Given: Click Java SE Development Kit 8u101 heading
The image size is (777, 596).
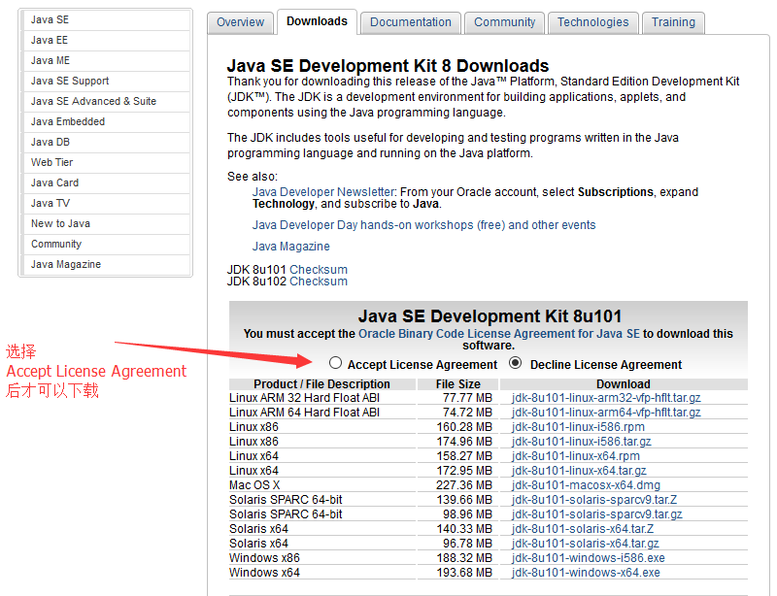Looking at the screenshot, I should coord(490,316).
